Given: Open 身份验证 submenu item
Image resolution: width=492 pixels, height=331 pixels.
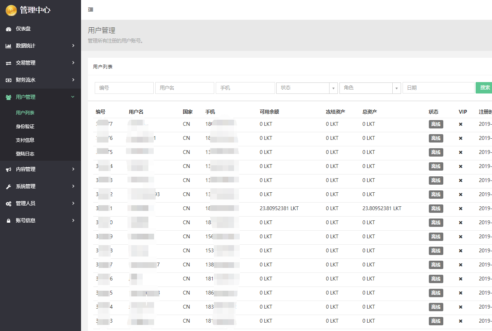Looking at the screenshot, I should tap(25, 127).
